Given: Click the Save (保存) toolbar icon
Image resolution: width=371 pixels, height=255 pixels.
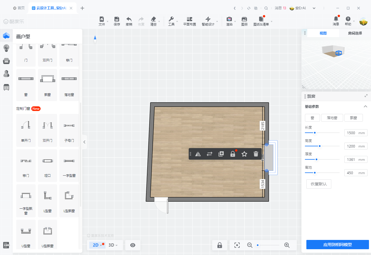Looking at the screenshot, I should pyautogui.click(x=117, y=19).
